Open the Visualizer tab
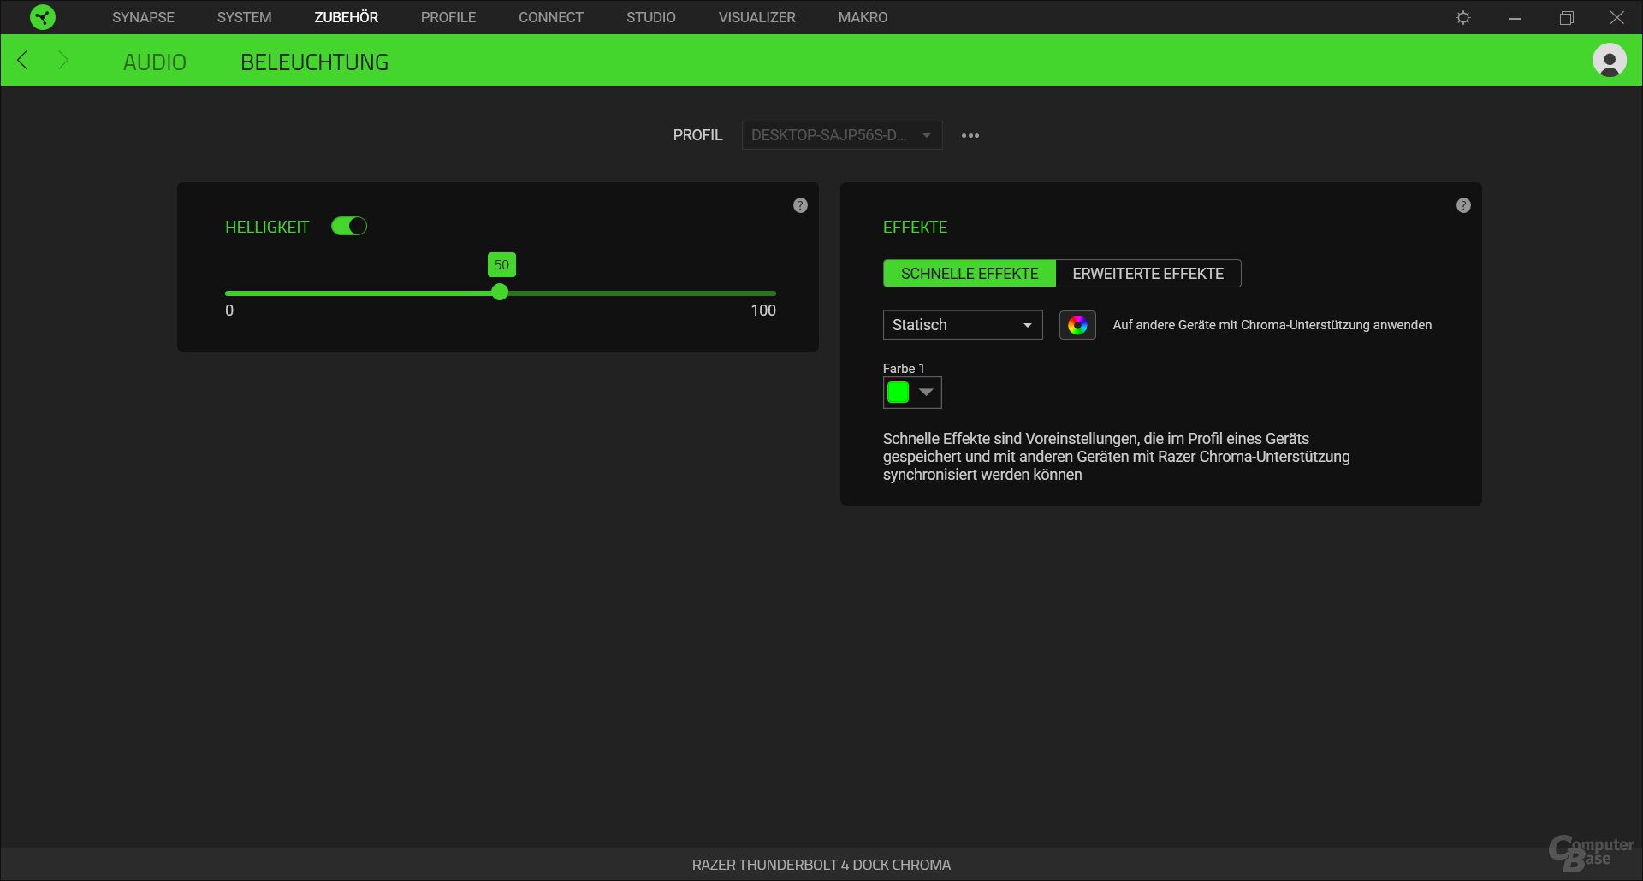This screenshot has width=1643, height=881. coord(756,17)
